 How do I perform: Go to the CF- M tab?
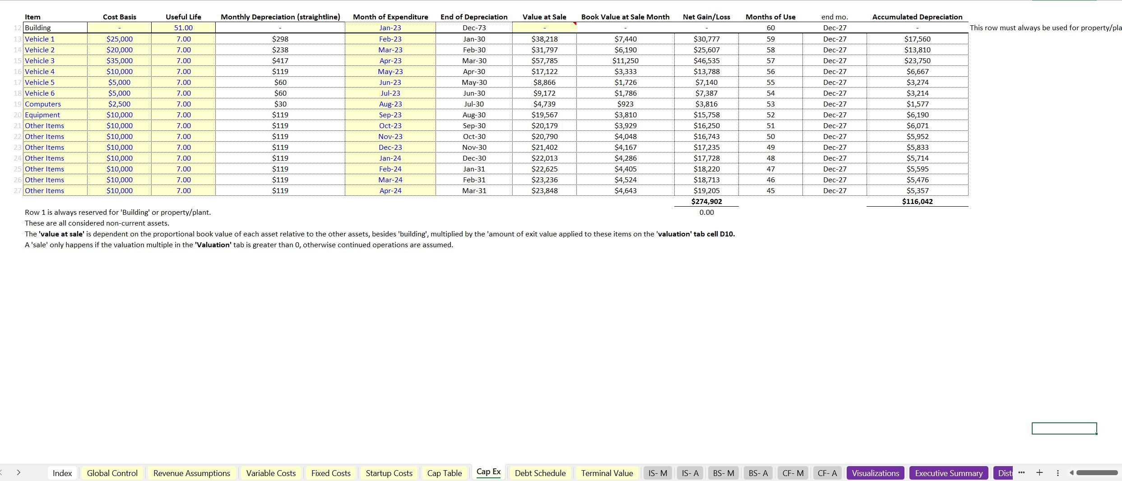[793, 473]
